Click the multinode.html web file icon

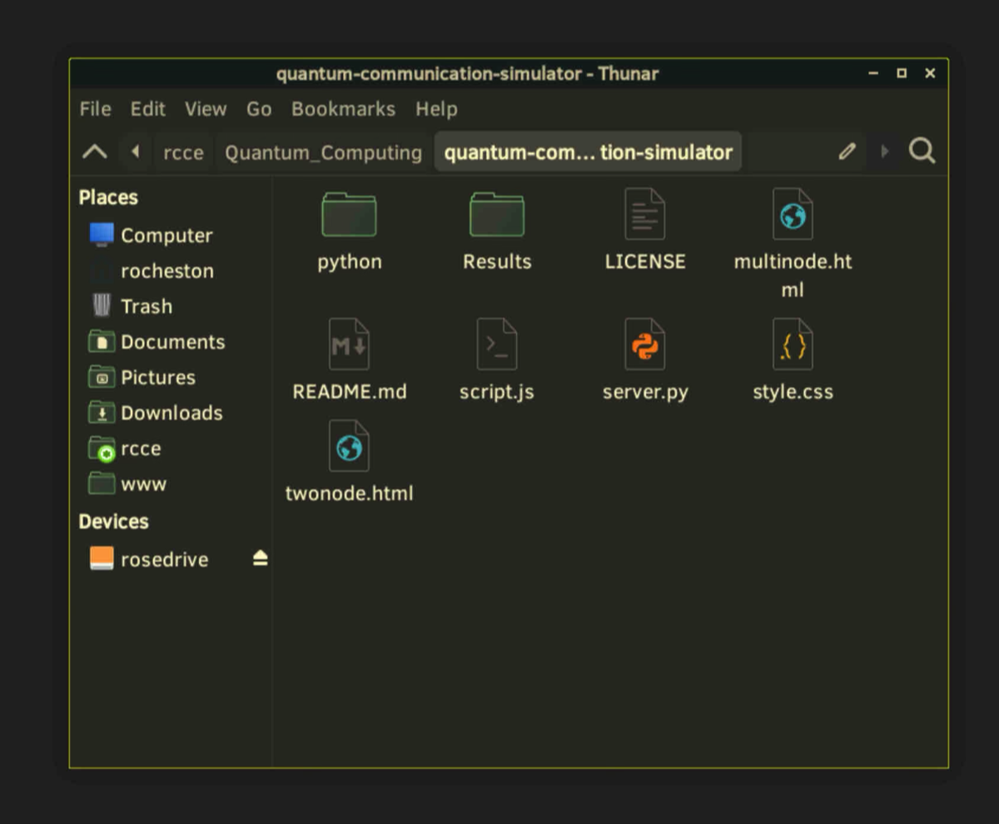(793, 215)
